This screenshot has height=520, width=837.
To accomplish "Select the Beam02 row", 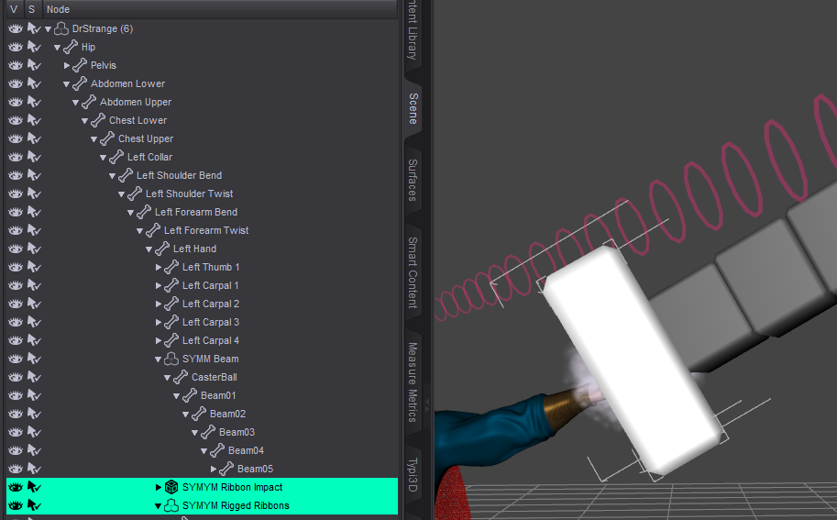I will pyautogui.click(x=202, y=414).
